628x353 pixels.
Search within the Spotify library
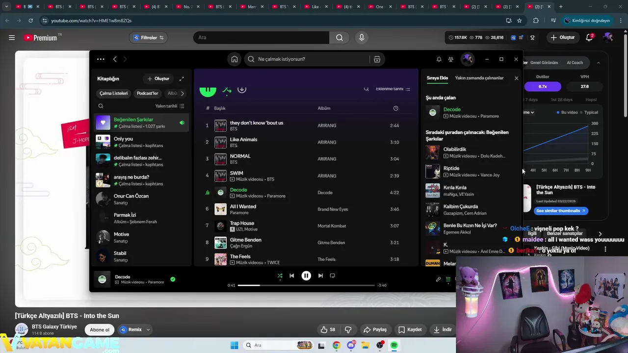coord(101,106)
